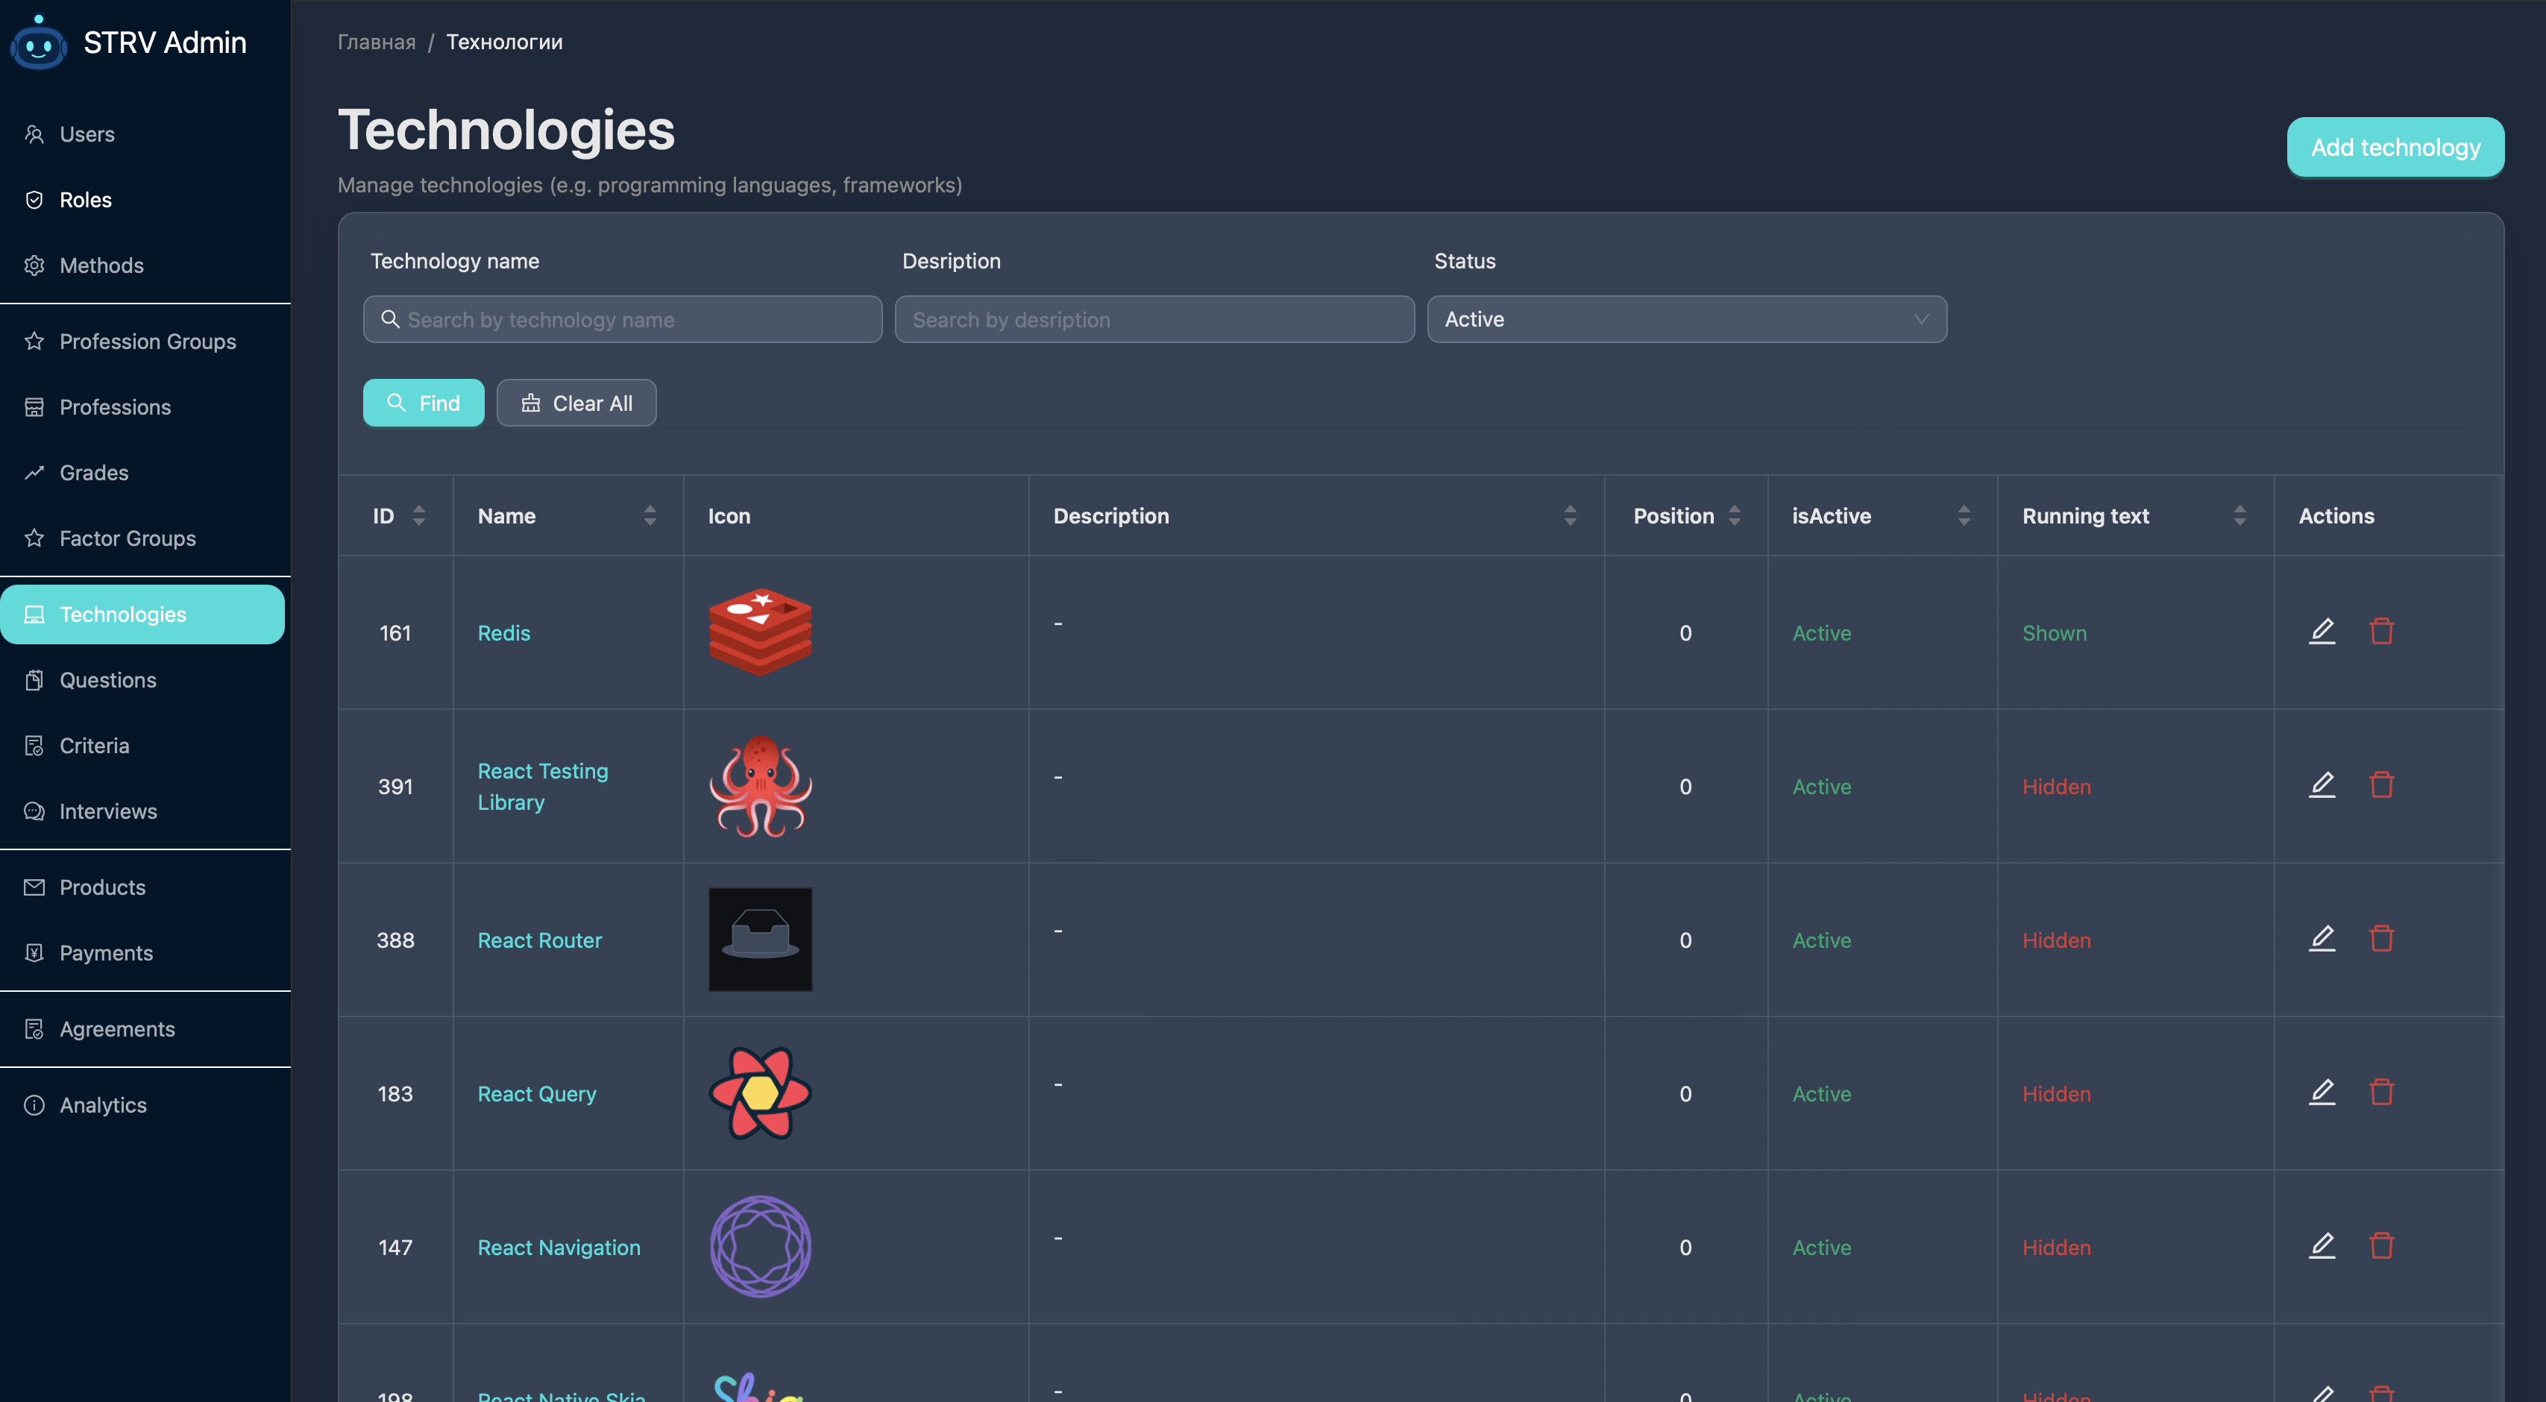Go to Profession Groups menu item
Viewport: 2546px width, 1402px height.
click(147, 341)
